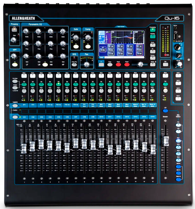
Task: Click the Soft 4 key
Action: pos(178,99)
